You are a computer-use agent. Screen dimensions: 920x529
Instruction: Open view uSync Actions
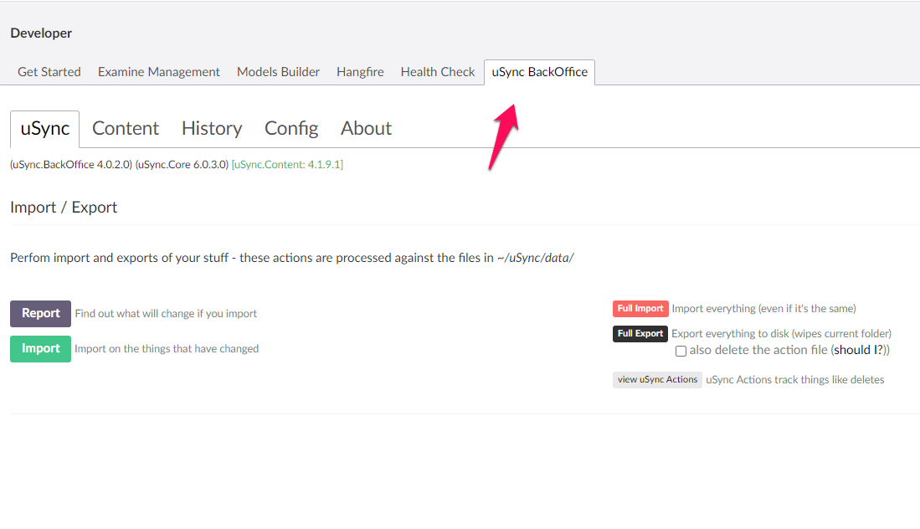(x=657, y=379)
